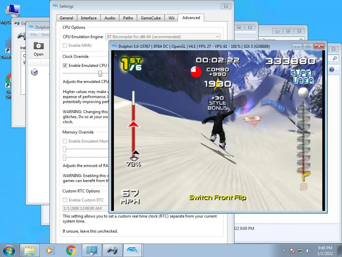Click the Dolphin emulator taskbar icon
Viewport: 342px width, 257px height.
(133, 250)
